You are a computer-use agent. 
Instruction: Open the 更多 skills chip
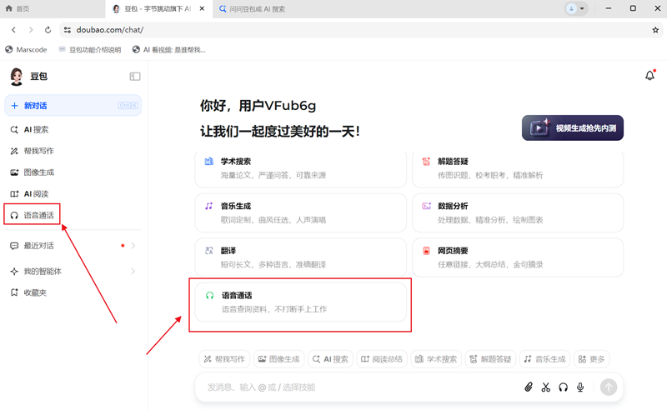point(592,359)
